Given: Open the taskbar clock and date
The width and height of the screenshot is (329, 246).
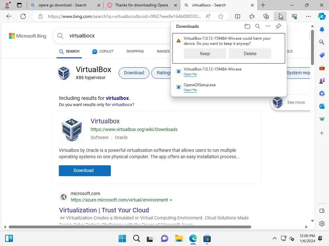Looking at the screenshot, I should tap(307, 238).
